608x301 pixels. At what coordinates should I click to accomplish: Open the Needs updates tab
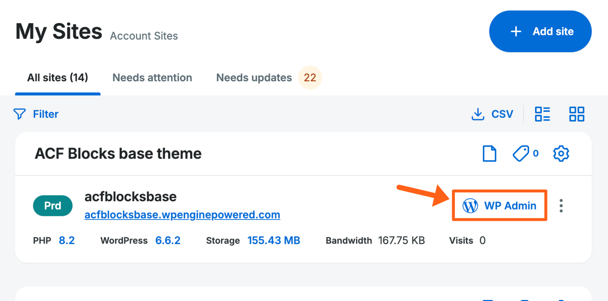[x=254, y=77]
